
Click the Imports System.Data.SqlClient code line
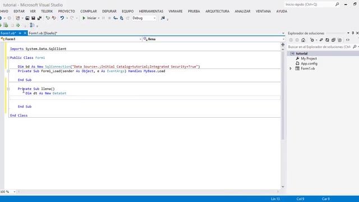pyautogui.click(x=38, y=49)
